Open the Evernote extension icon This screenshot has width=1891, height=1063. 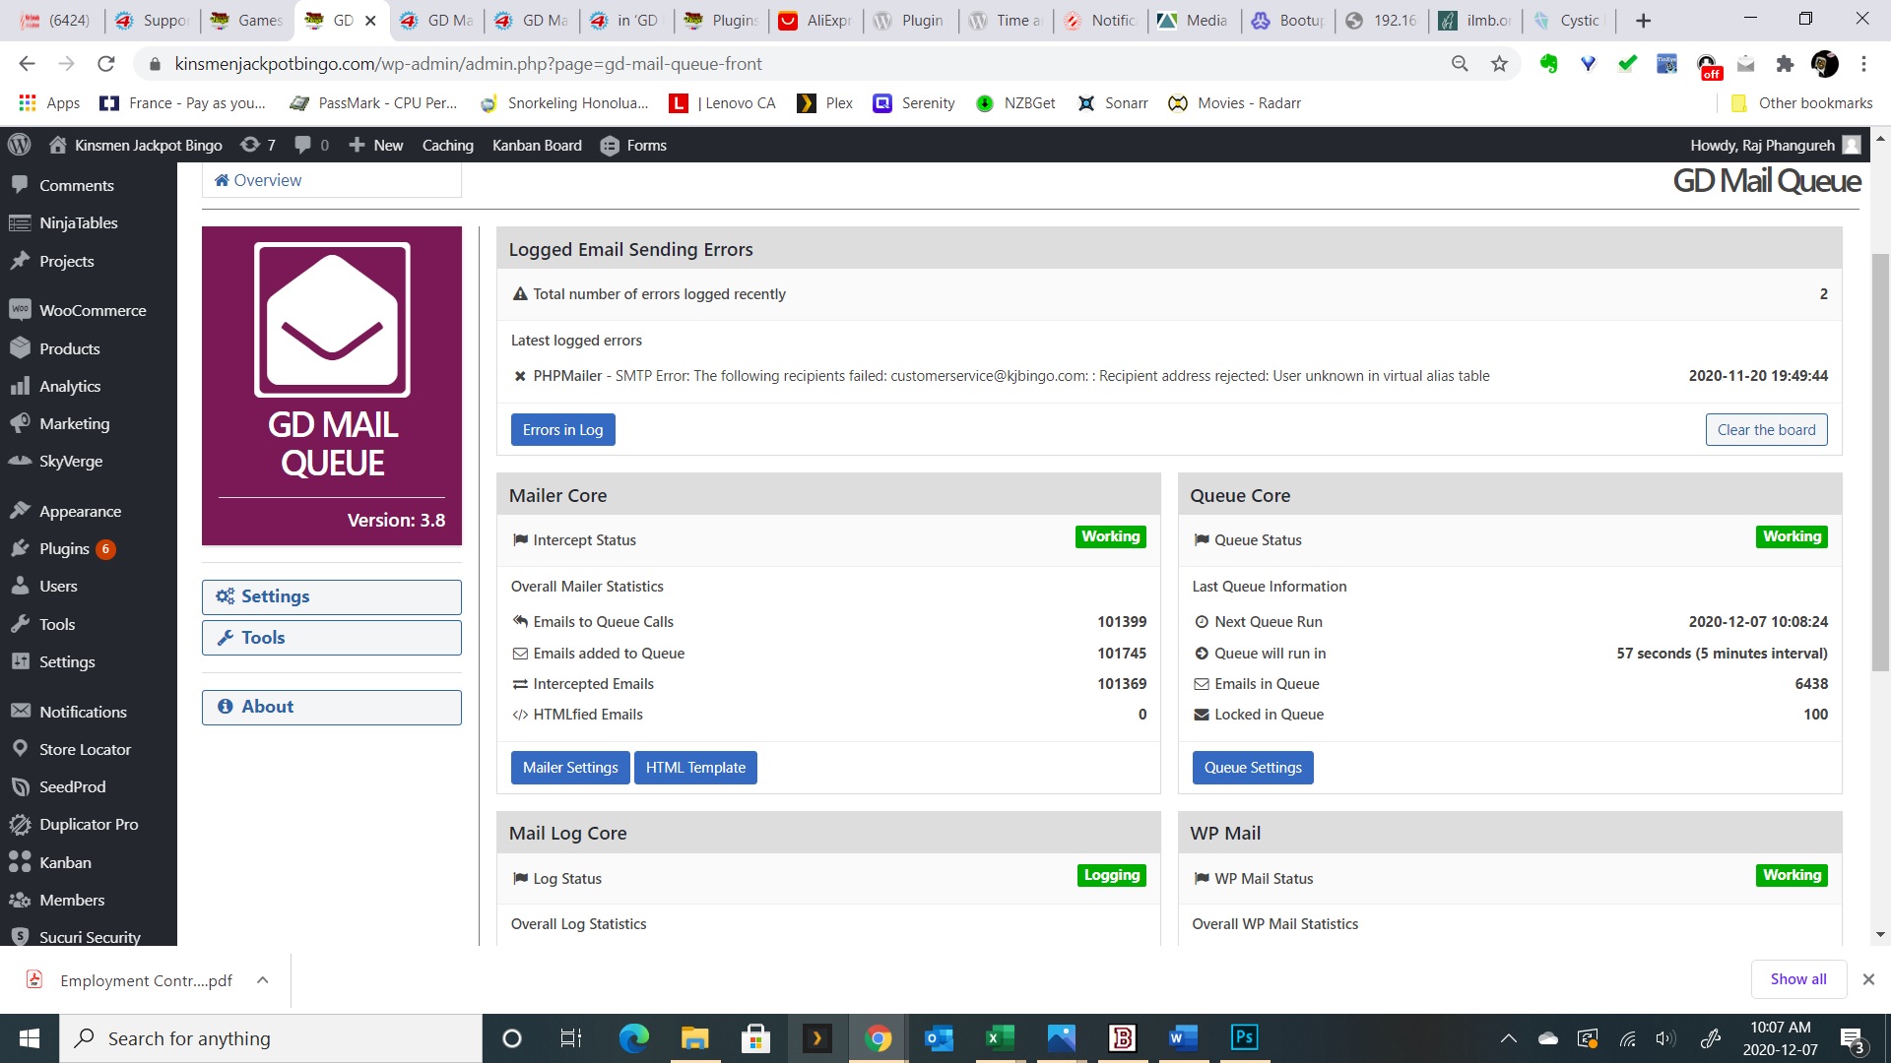click(x=1549, y=64)
